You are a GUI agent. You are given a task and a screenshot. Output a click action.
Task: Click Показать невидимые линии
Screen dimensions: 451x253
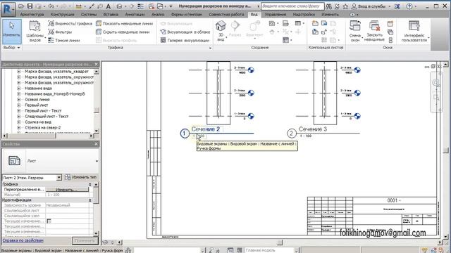(124, 23)
